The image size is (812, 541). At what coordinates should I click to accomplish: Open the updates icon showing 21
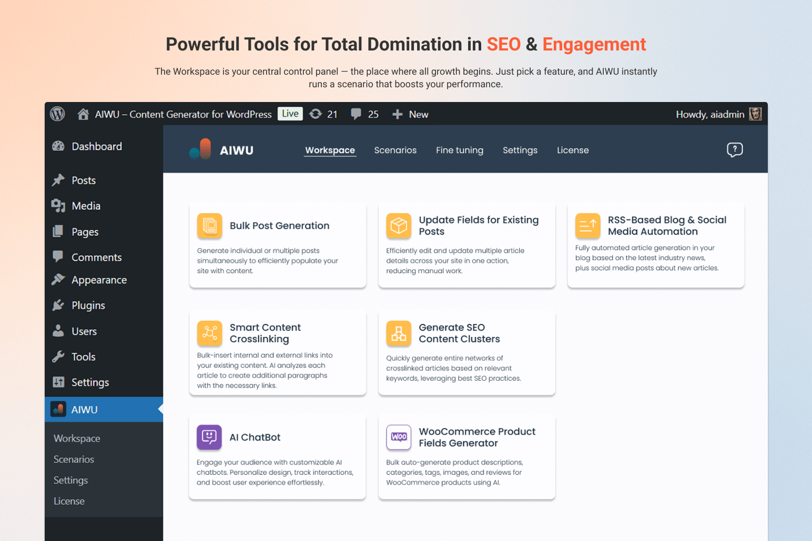(316, 114)
